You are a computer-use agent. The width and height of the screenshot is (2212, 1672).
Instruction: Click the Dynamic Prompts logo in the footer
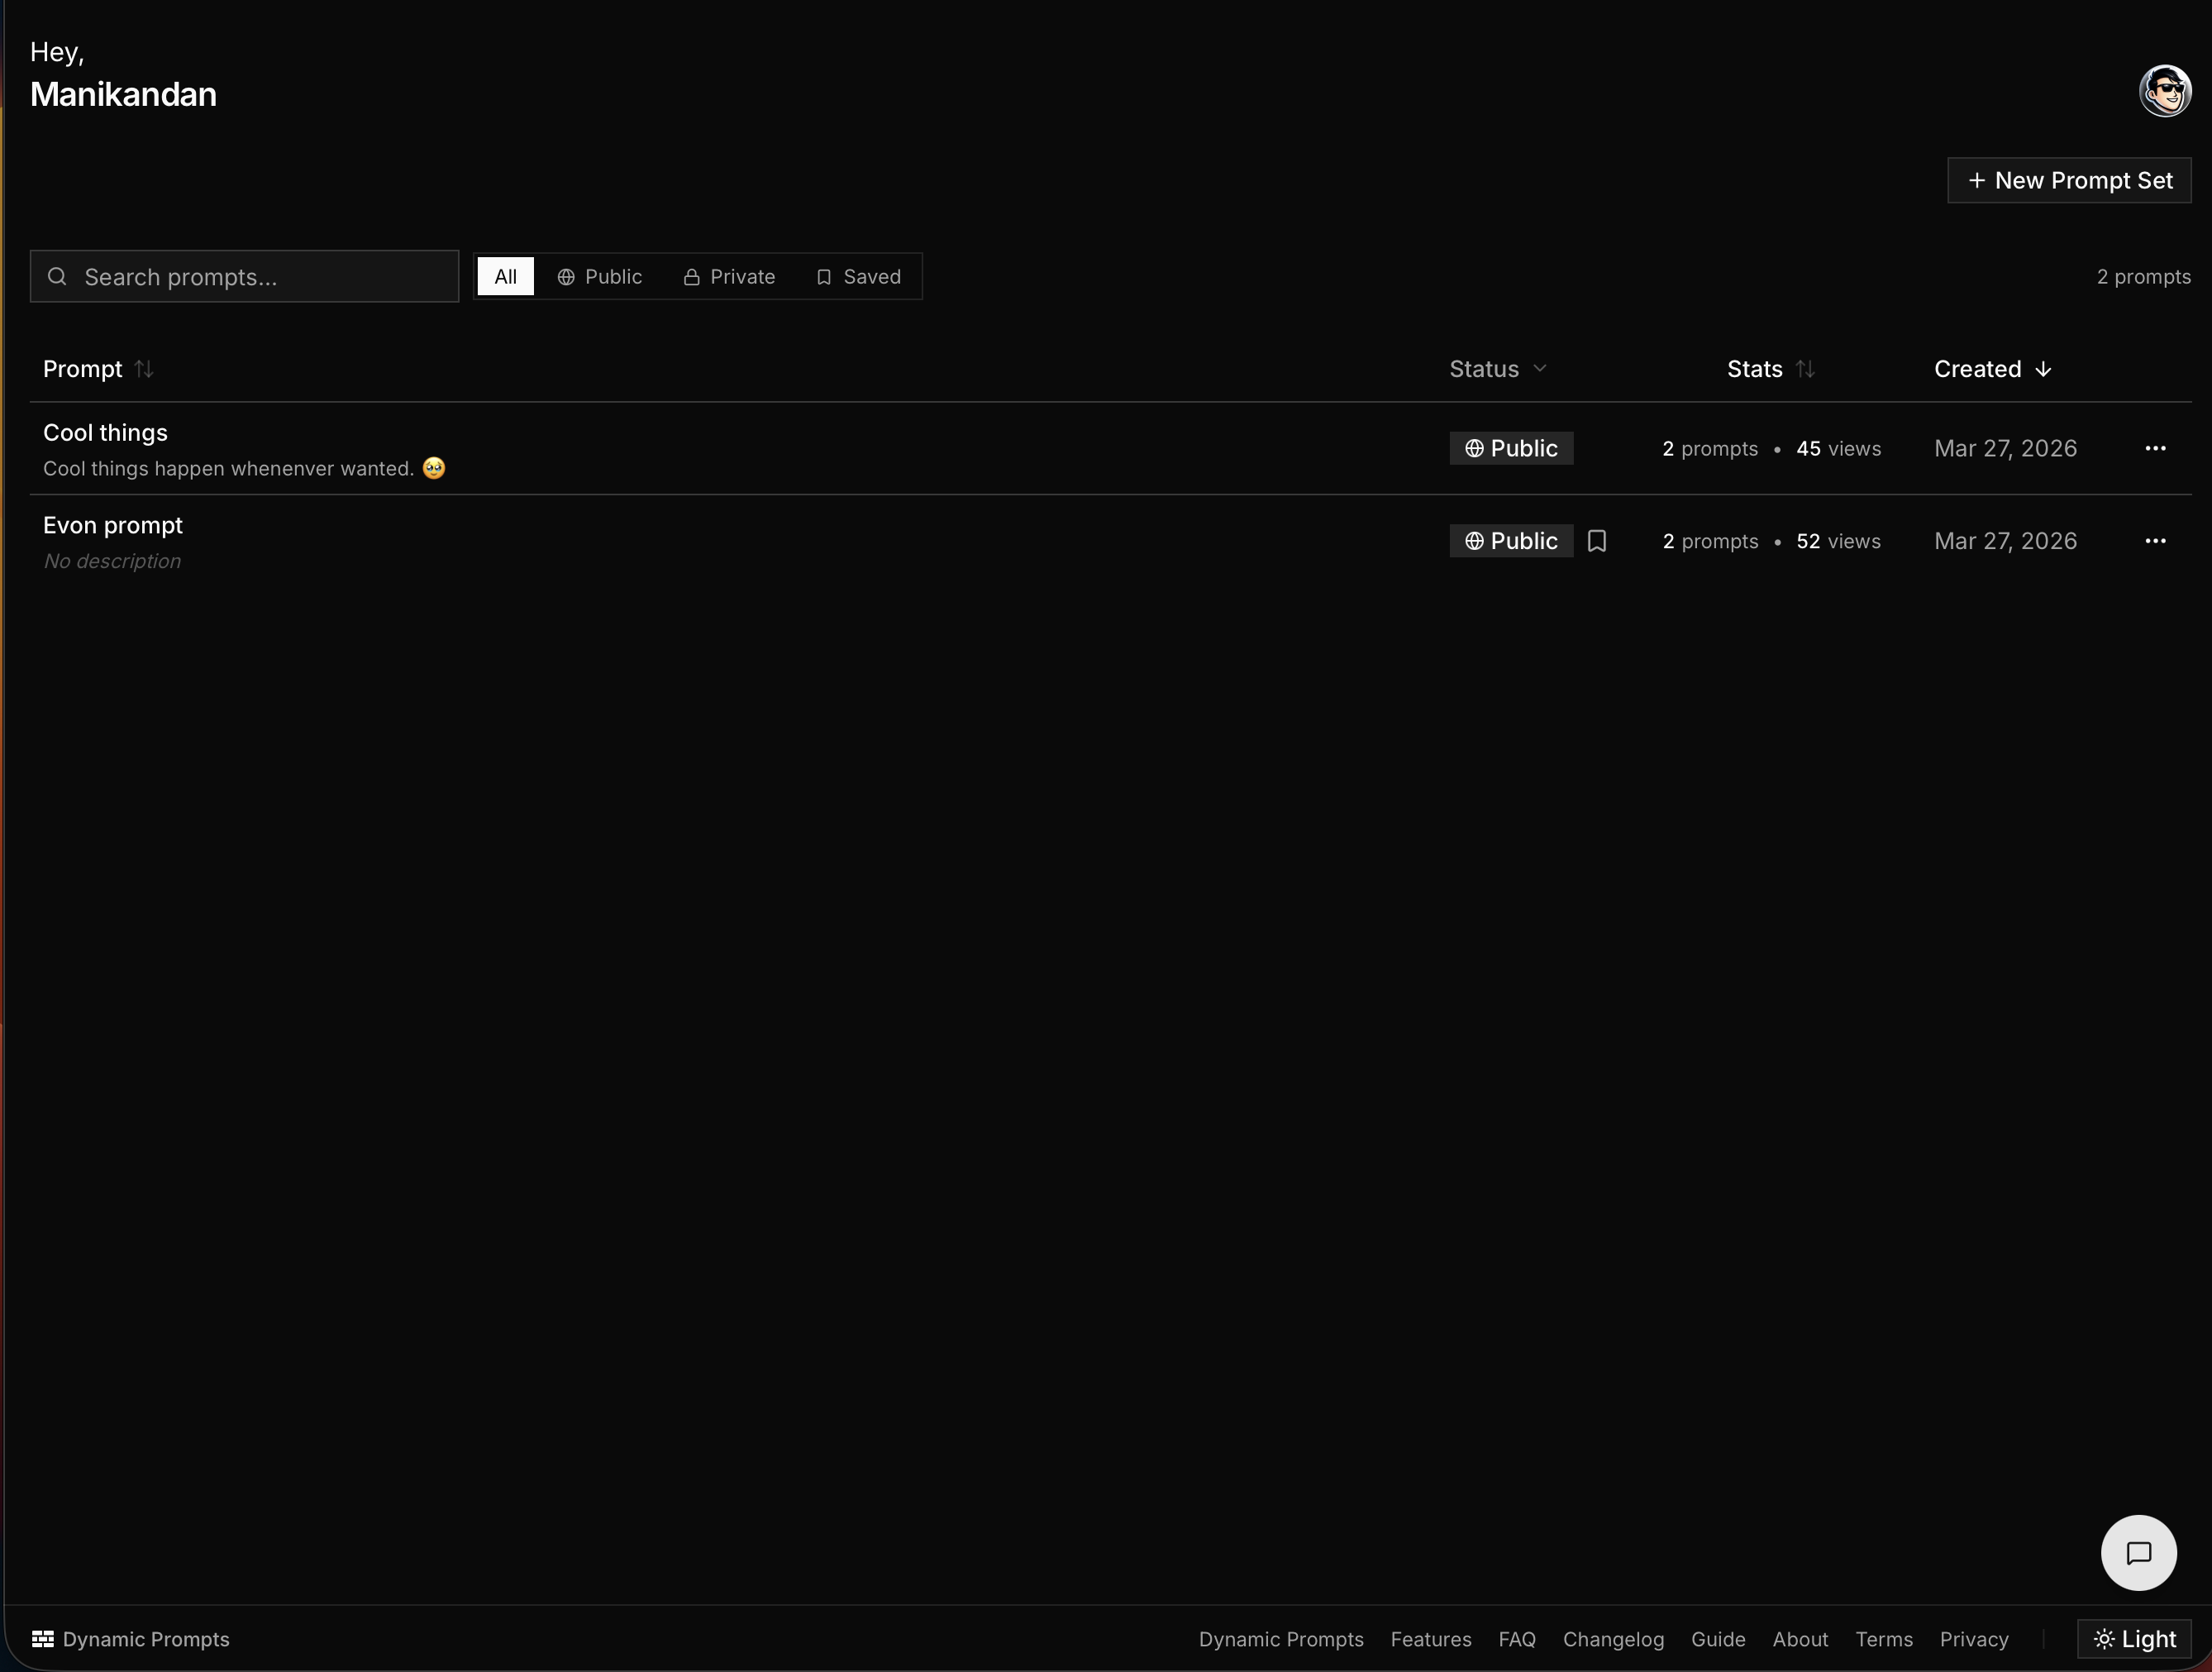pyautogui.click(x=42, y=1639)
